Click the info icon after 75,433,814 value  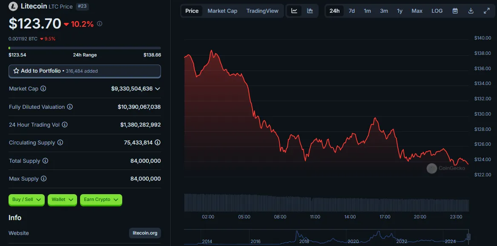coord(158,143)
